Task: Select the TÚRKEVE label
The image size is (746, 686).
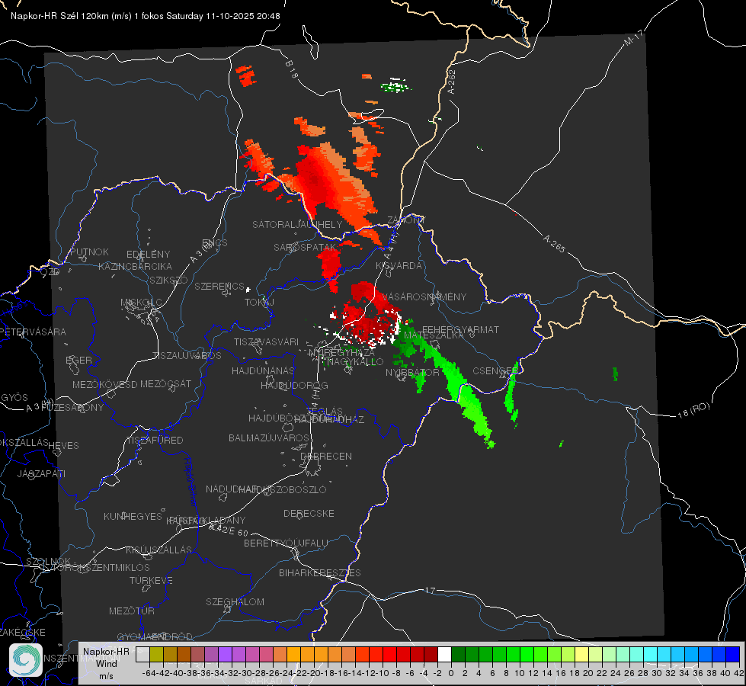Action: pyautogui.click(x=152, y=580)
